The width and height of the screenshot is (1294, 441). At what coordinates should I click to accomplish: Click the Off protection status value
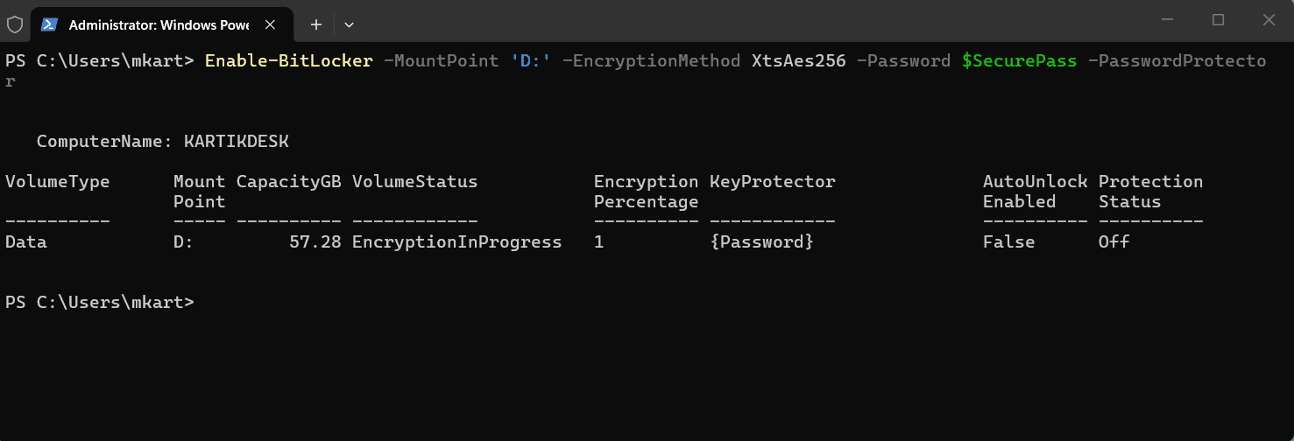click(1114, 242)
